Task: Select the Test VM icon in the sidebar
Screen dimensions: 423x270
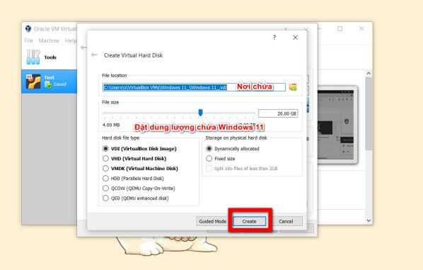Action: (33, 81)
